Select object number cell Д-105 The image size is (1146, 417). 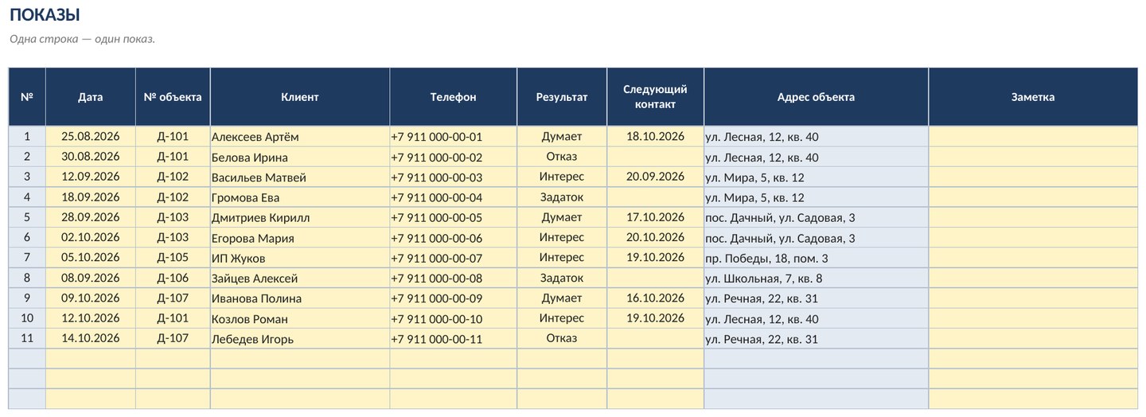coord(173,258)
